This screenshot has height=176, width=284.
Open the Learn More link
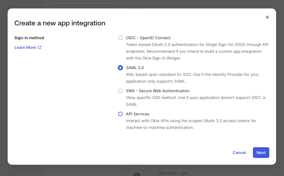click(25, 47)
